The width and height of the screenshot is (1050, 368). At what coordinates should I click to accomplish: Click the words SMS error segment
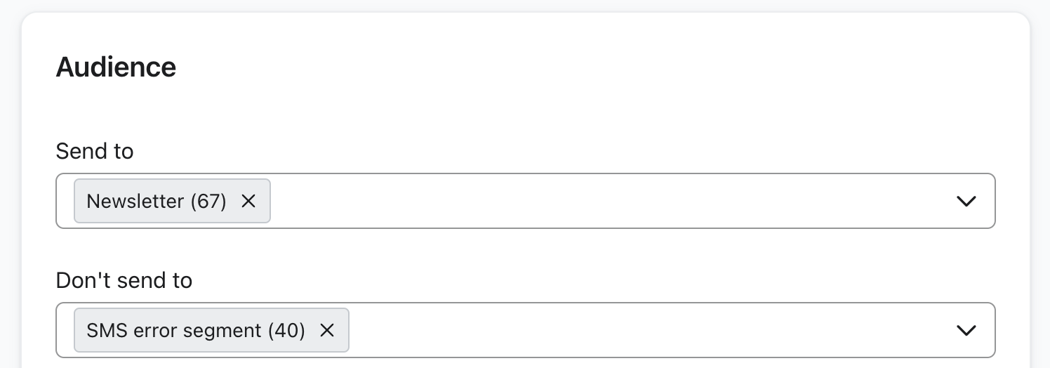coord(174,331)
